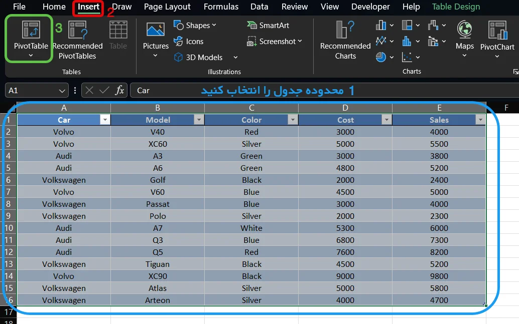Insert Icons from the Illustrations group
The height and width of the screenshot is (324, 519).
pos(189,41)
